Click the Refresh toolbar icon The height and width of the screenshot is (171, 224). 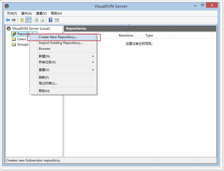[37, 20]
